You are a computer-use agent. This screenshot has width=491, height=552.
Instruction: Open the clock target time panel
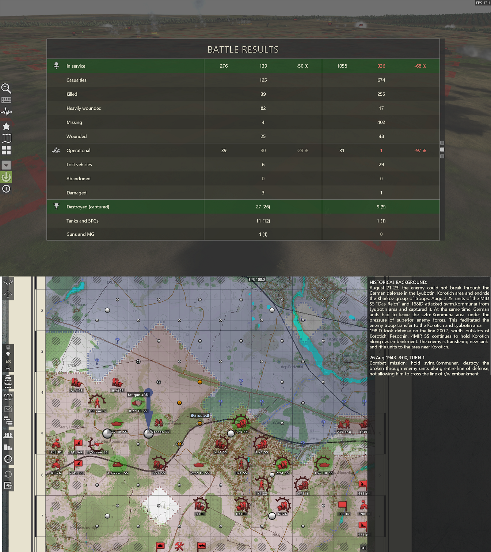[8, 459]
